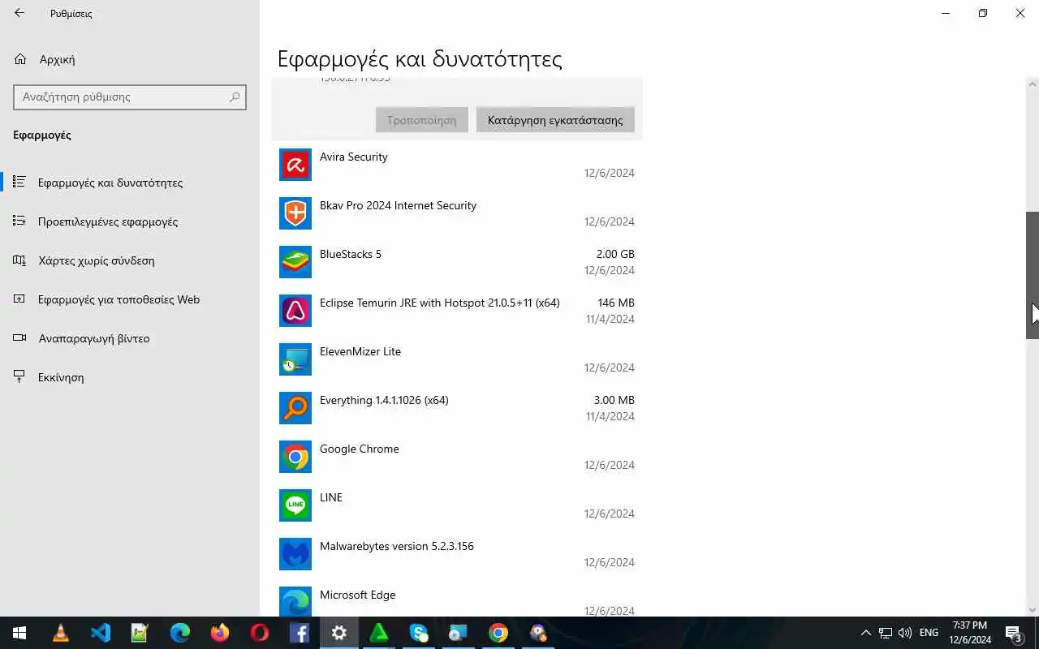
Task: Click Κατάργηση εγκατάστασης uninstall button
Action: (555, 120)
